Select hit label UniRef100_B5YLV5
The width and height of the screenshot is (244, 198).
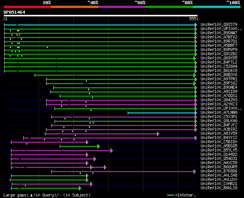click(x=219, y=150)
